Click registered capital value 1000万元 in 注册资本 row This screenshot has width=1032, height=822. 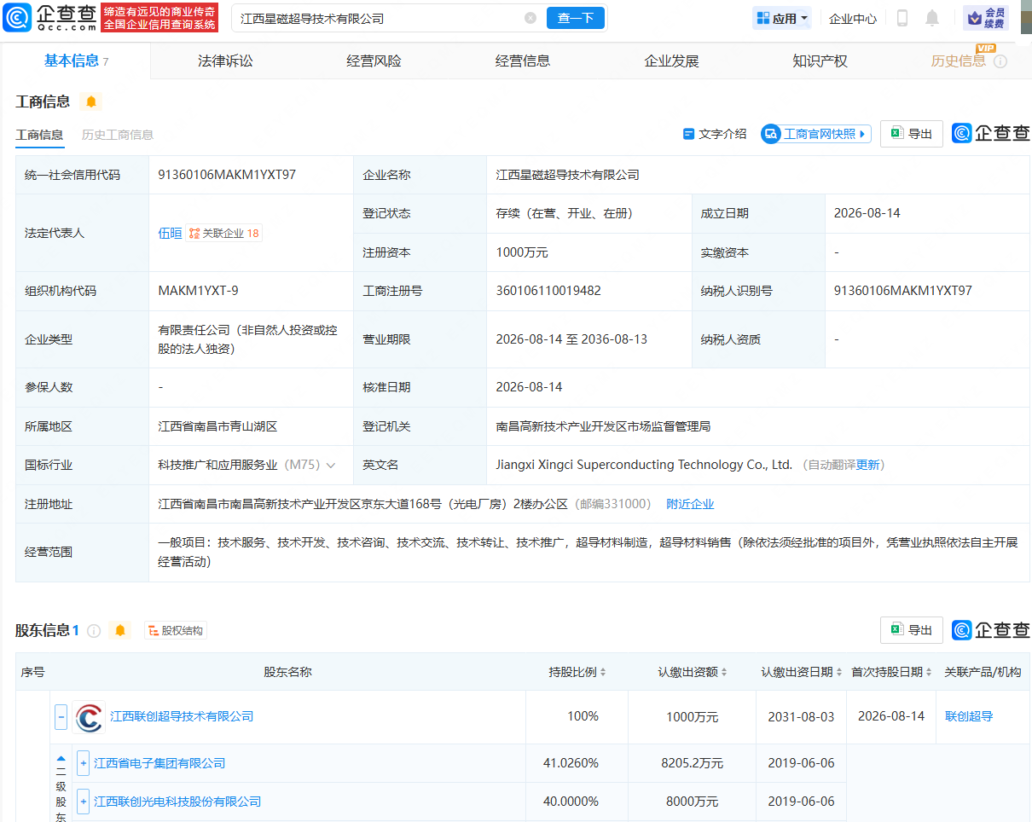[522, 252]
